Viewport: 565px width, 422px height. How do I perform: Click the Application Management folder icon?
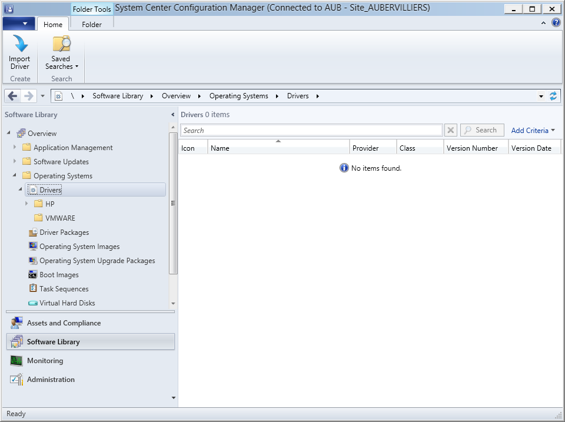pyautogui.click(x=26, y=147)
